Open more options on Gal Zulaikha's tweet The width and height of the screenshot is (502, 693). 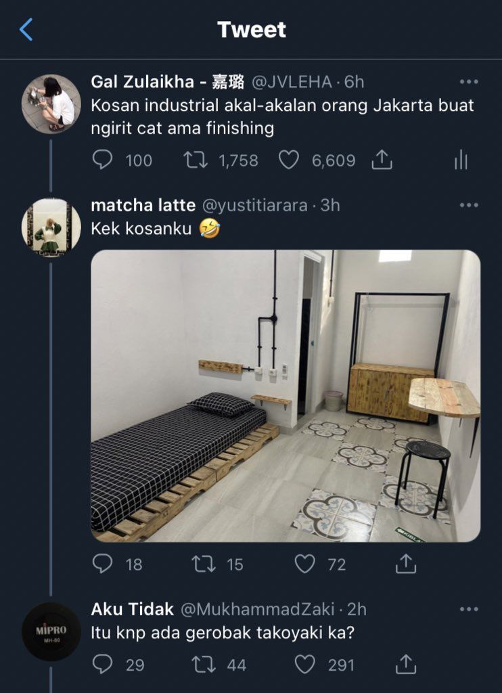click(469, 82)
